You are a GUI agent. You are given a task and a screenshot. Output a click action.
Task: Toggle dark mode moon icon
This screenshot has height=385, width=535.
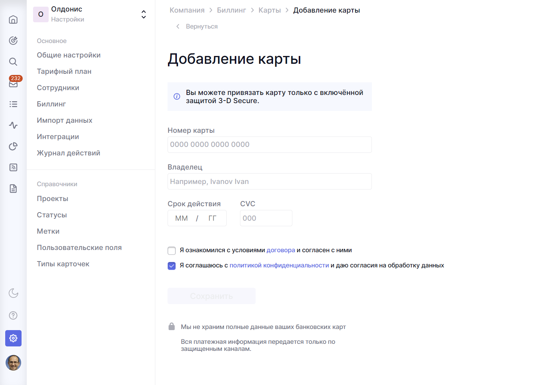pyautogui.click(x=13, y=293)
